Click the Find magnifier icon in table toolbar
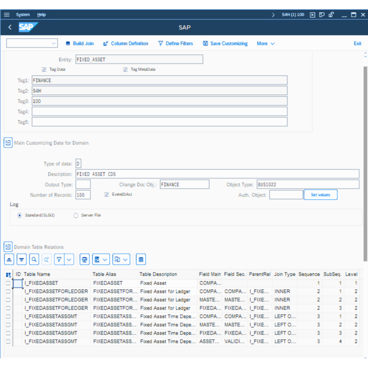Viewport: 368px width, 368px height. 34,259
